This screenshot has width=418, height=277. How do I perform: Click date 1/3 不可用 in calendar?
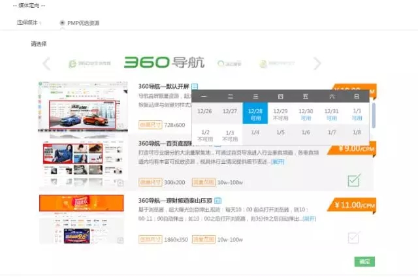pos(230,135)
